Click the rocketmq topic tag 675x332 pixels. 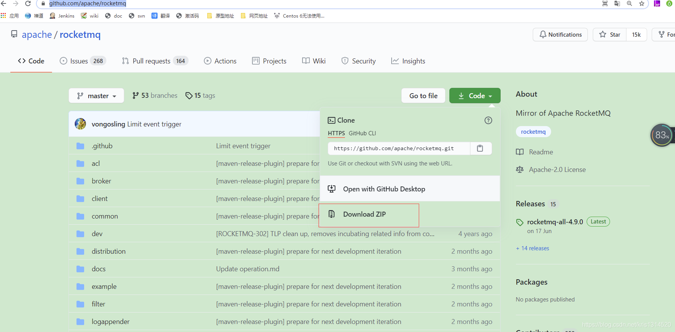(x=533, y=132)
